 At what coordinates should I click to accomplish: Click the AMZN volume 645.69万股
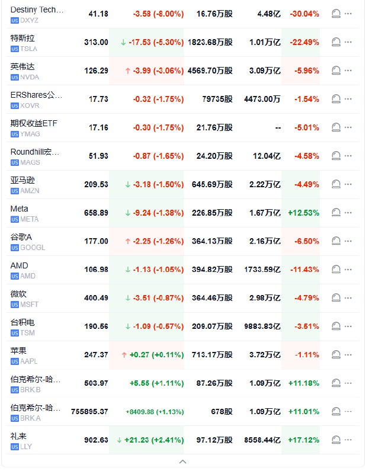(x=212, y=184)
